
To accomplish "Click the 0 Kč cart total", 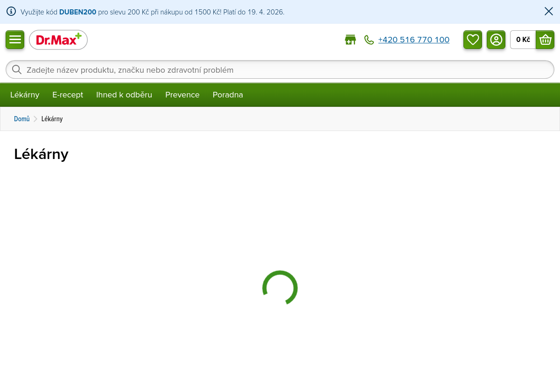I will [523, 40].
